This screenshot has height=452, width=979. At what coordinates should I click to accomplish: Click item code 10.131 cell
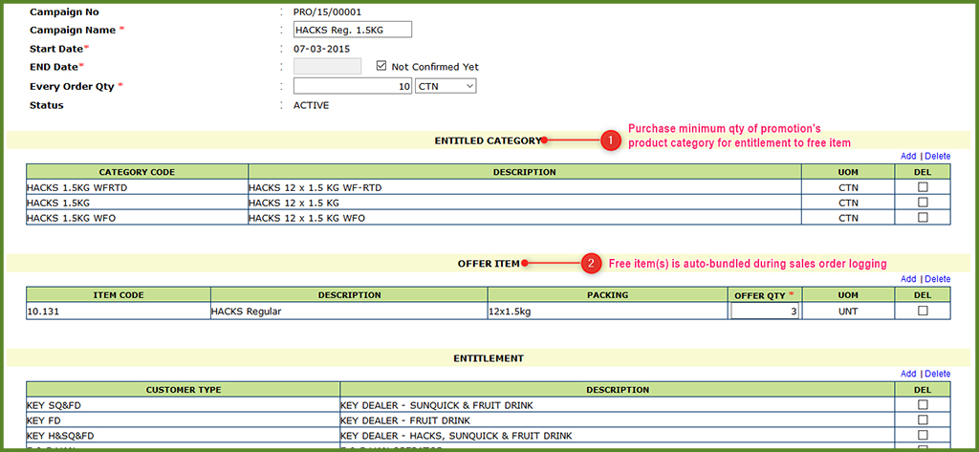tap(118, 311)
